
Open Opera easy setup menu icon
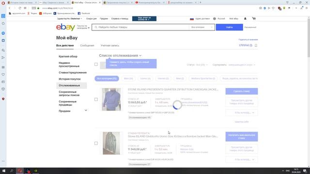(x=307, y=8)
